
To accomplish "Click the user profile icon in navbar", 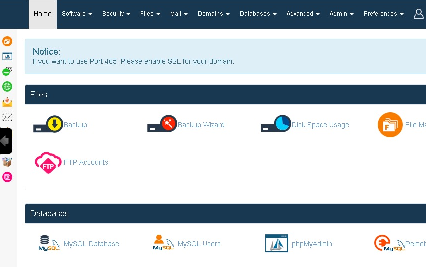I will [419, 14].
